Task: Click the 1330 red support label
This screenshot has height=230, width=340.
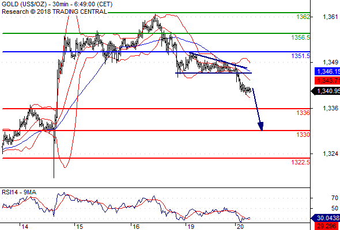Action: pos(303,135)
